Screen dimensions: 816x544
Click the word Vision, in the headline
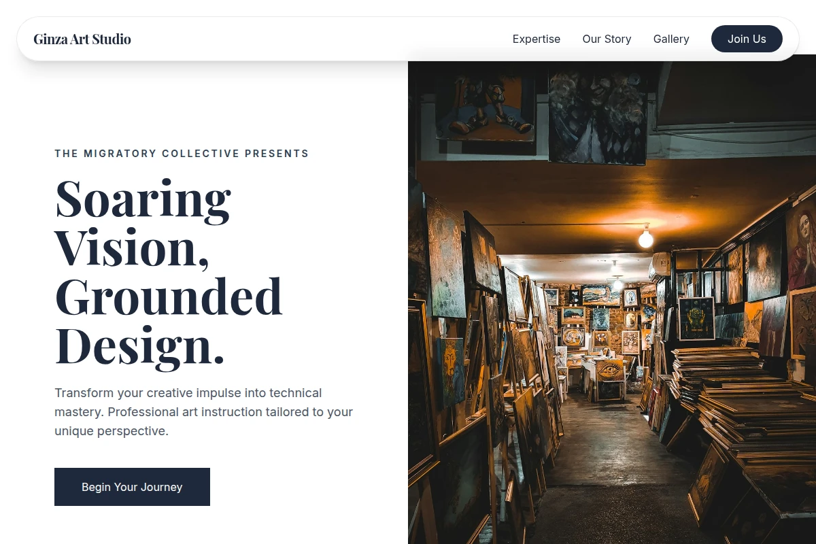click(132, 248)
